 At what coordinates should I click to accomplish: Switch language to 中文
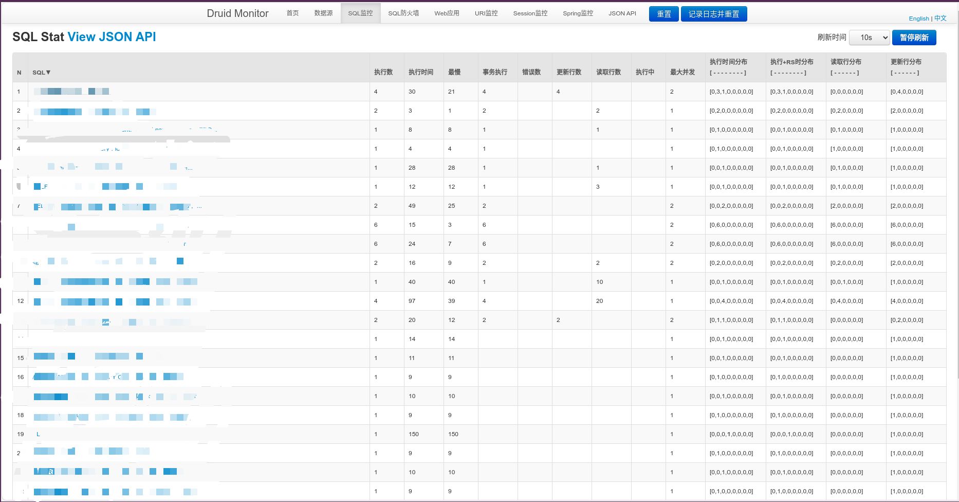[940, 18]
